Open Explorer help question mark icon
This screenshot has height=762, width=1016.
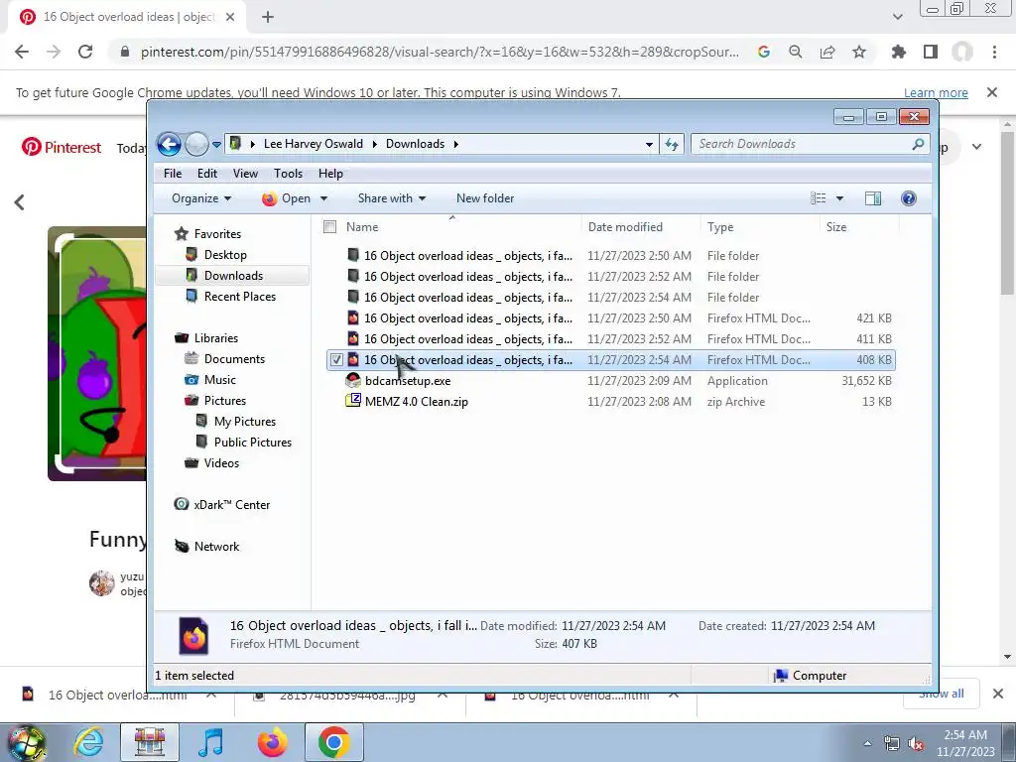click(909, 198)
